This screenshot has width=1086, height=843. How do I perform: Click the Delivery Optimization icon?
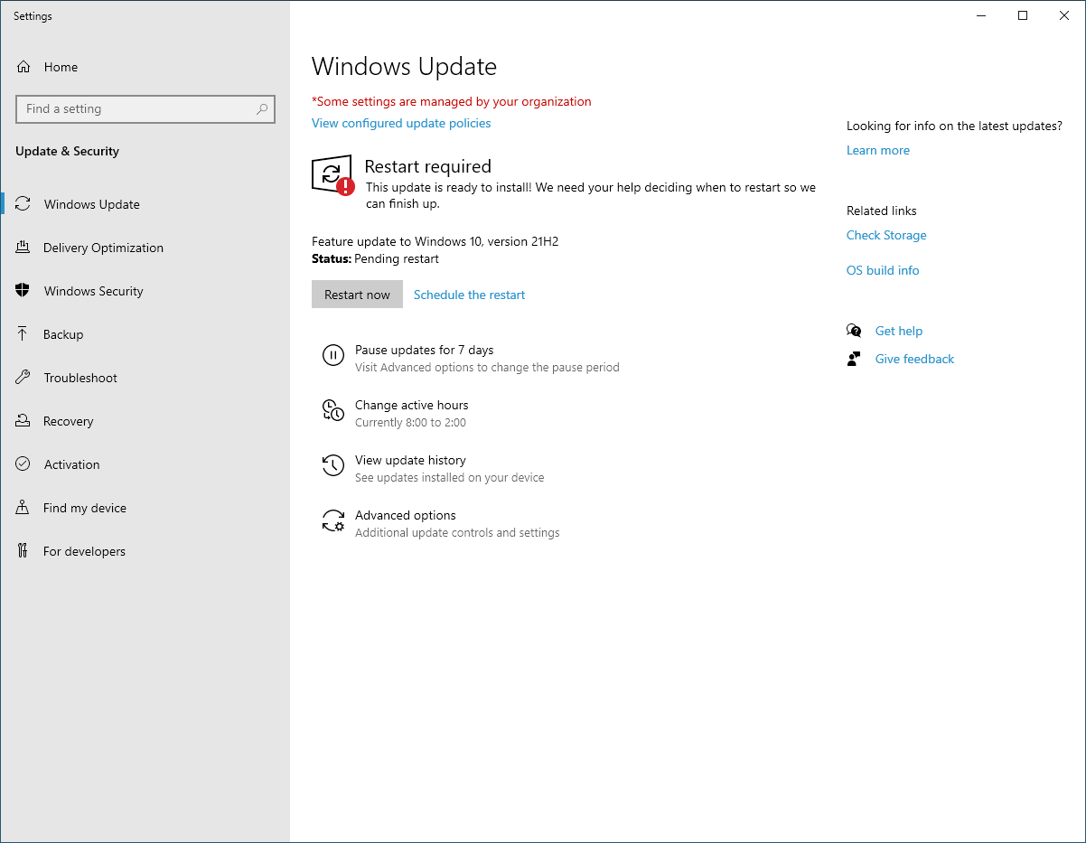[23, 248]
